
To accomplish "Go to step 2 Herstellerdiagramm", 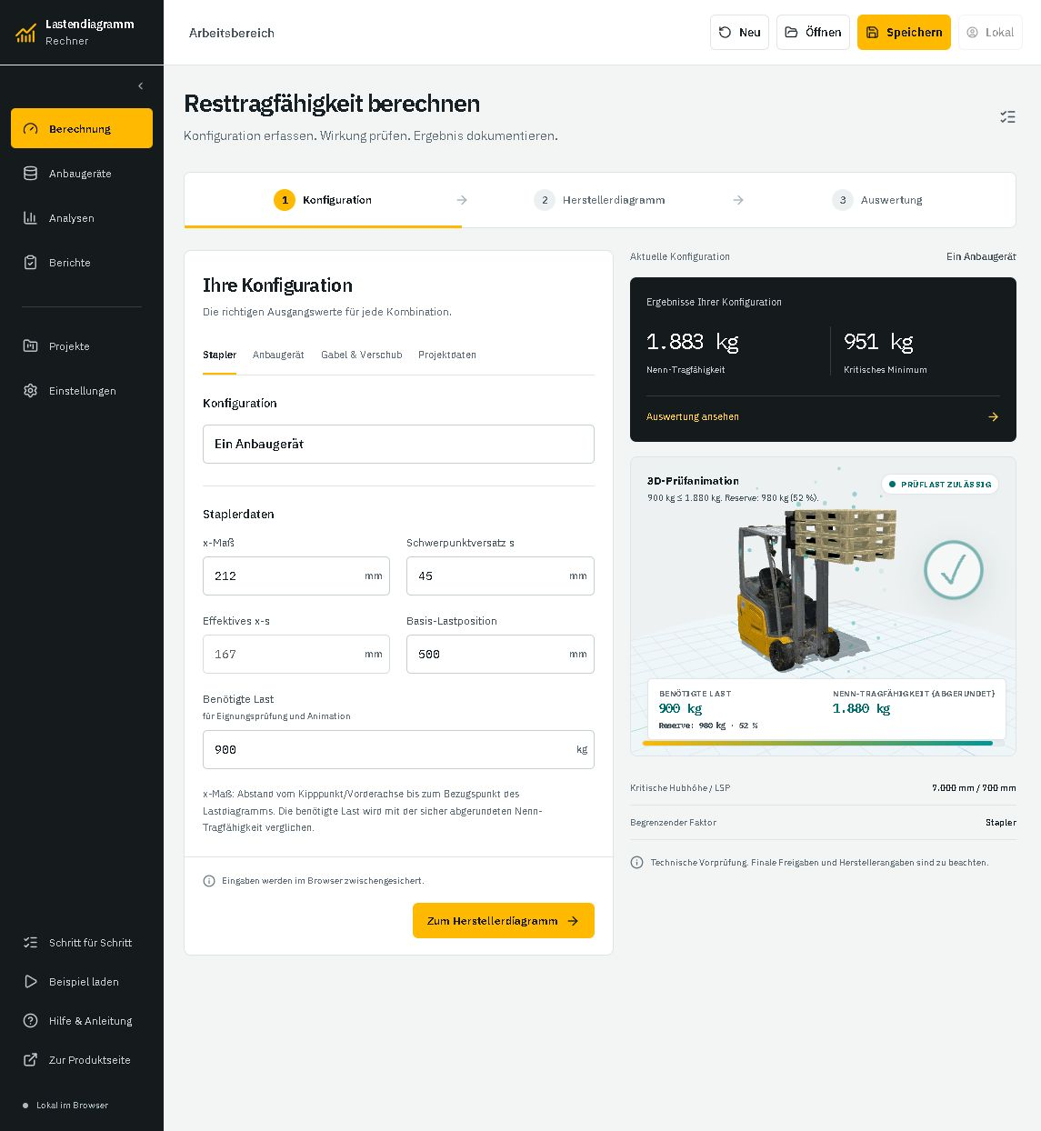I will (600, 200).
